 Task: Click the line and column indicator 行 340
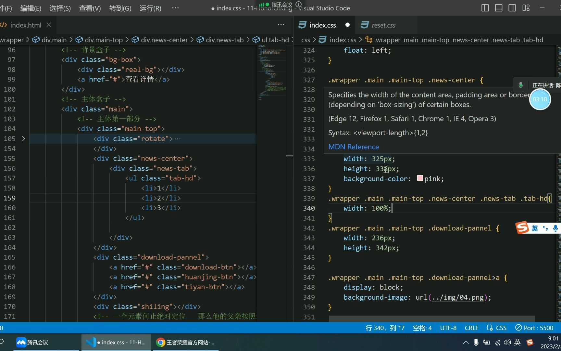(385, 328)
